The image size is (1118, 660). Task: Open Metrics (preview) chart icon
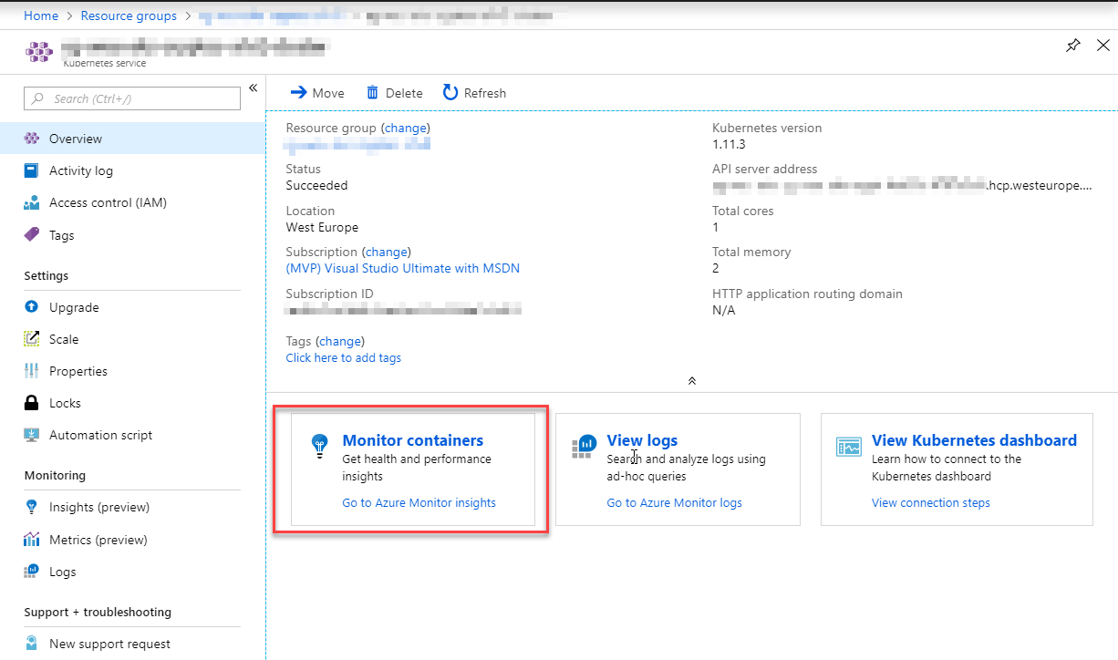pyautogui.click(x=32, y=540)
